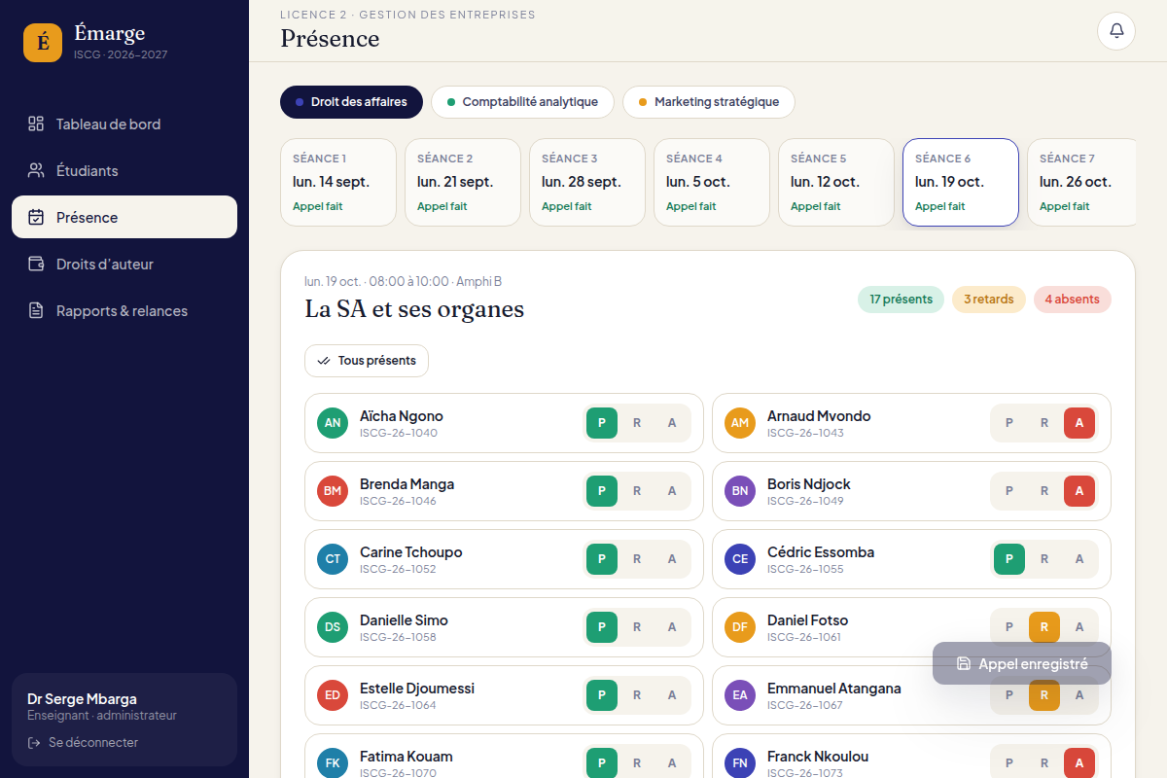This screenshot has width=1167, height=778.
Task: Click the Étudiants people icon
Action: click(36, 170)
